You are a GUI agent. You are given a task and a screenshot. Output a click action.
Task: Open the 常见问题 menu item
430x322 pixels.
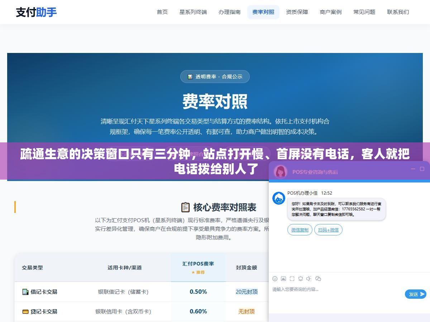[364, 12]
